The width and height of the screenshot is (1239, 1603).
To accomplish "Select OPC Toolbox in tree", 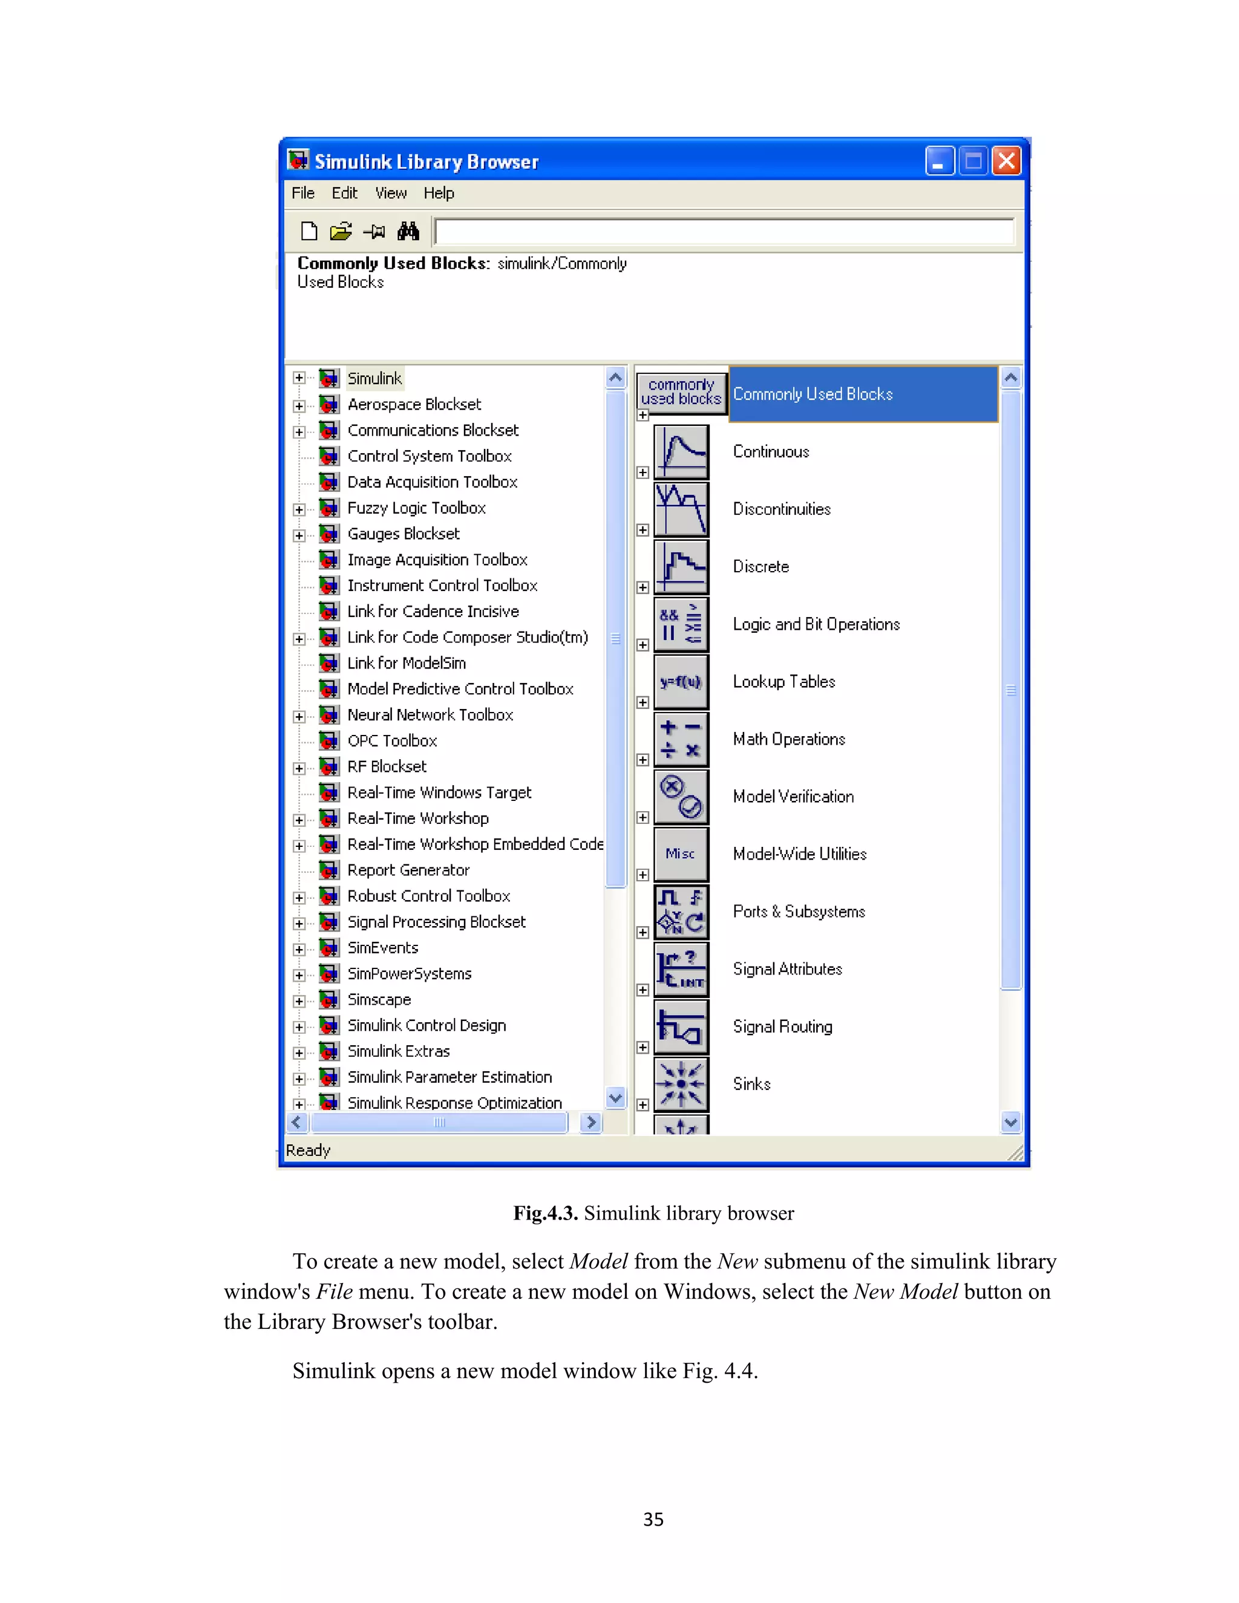I will point(392,742).
